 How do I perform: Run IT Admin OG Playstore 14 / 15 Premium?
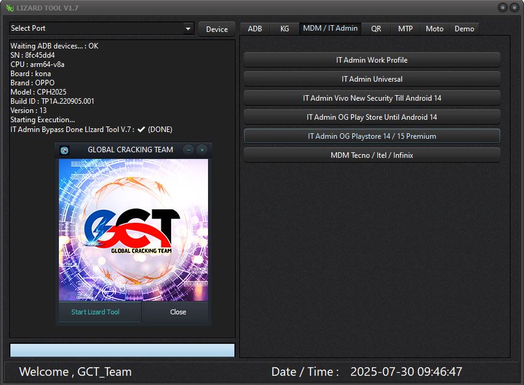372,136
